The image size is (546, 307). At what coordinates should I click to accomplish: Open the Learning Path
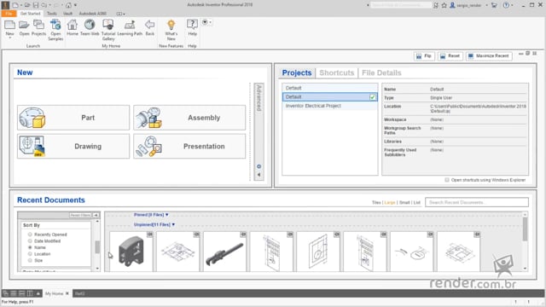(130, 25)
